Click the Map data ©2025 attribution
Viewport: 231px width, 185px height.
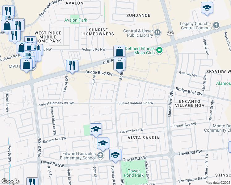click(x=218, y=183)
